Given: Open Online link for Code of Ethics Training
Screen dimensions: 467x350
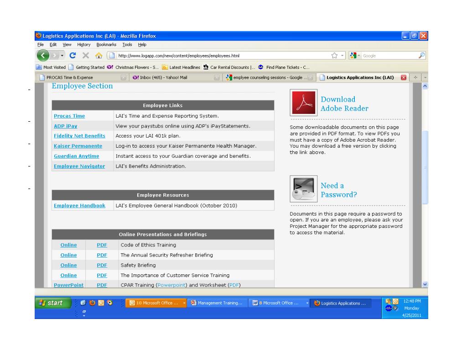Looking at the screenshot, I should 68,245.
